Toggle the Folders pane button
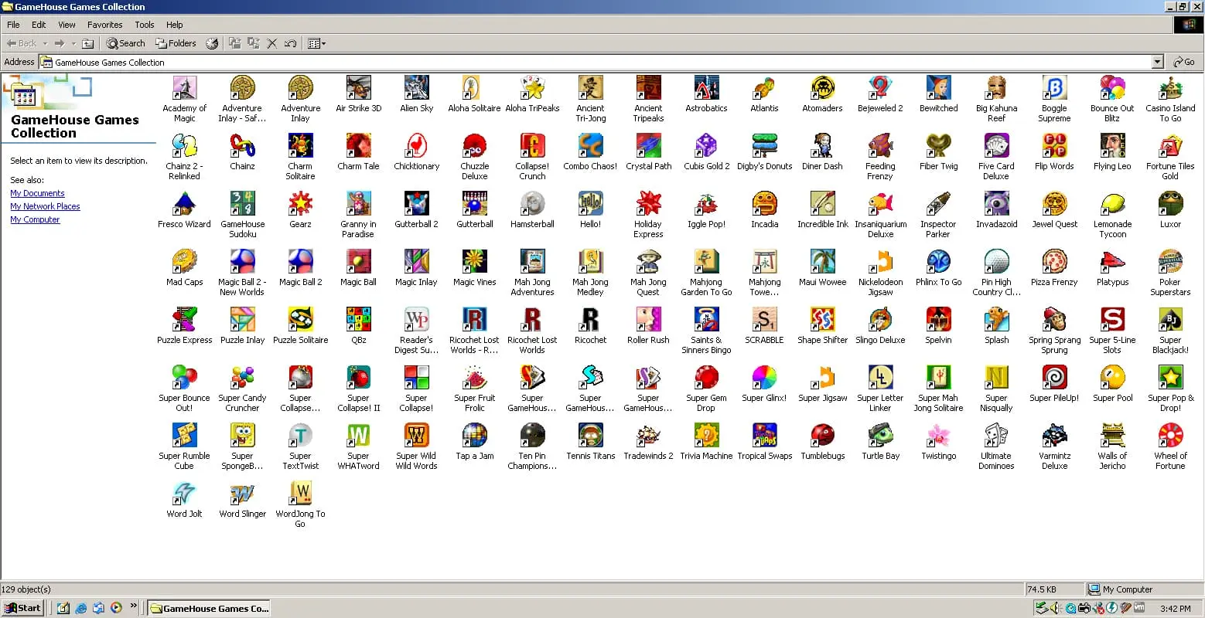Viewport: 1205px width, 618px height. pyautogui.click(x=176, y=43)
